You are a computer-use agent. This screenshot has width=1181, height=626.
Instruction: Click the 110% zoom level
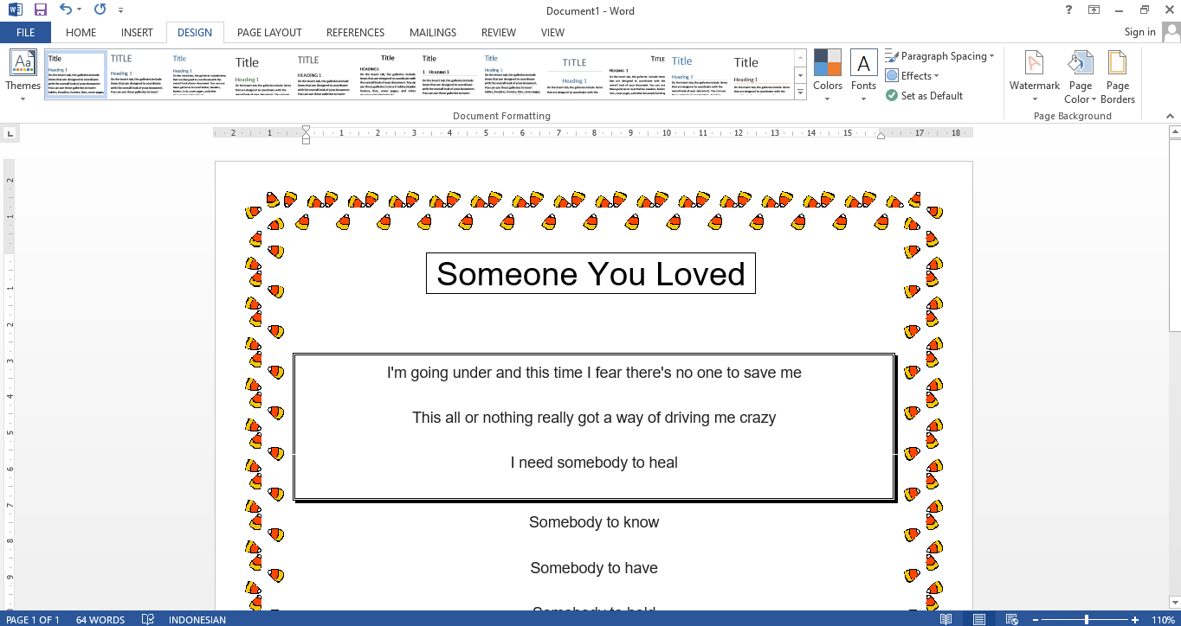pos(1163,619)
